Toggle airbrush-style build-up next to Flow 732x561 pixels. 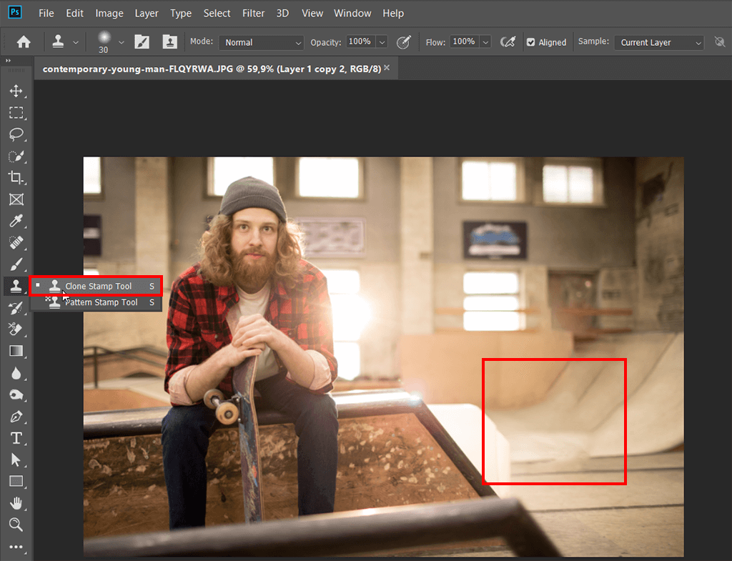508,42
